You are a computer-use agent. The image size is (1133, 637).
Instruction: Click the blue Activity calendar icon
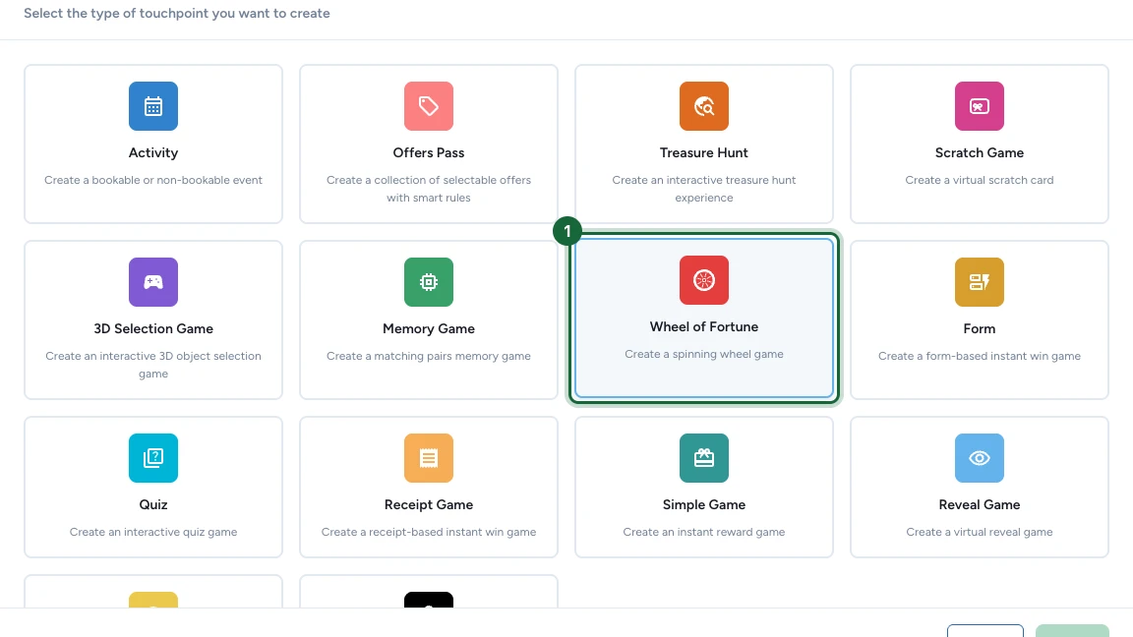153,106
